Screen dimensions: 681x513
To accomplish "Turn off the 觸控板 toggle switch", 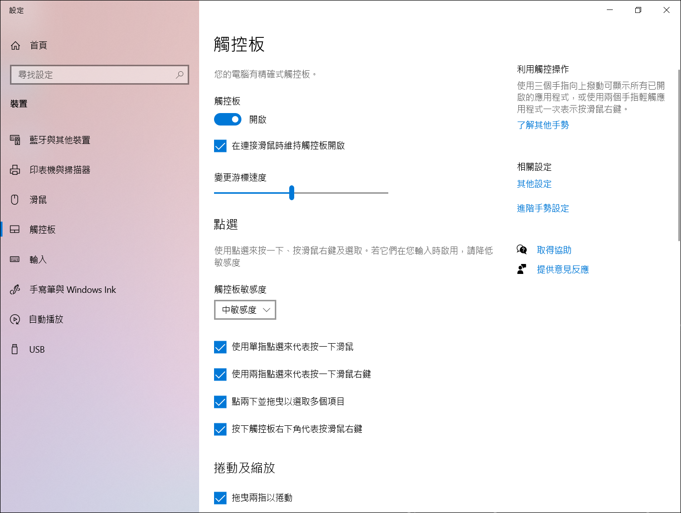I will (227, 120).
